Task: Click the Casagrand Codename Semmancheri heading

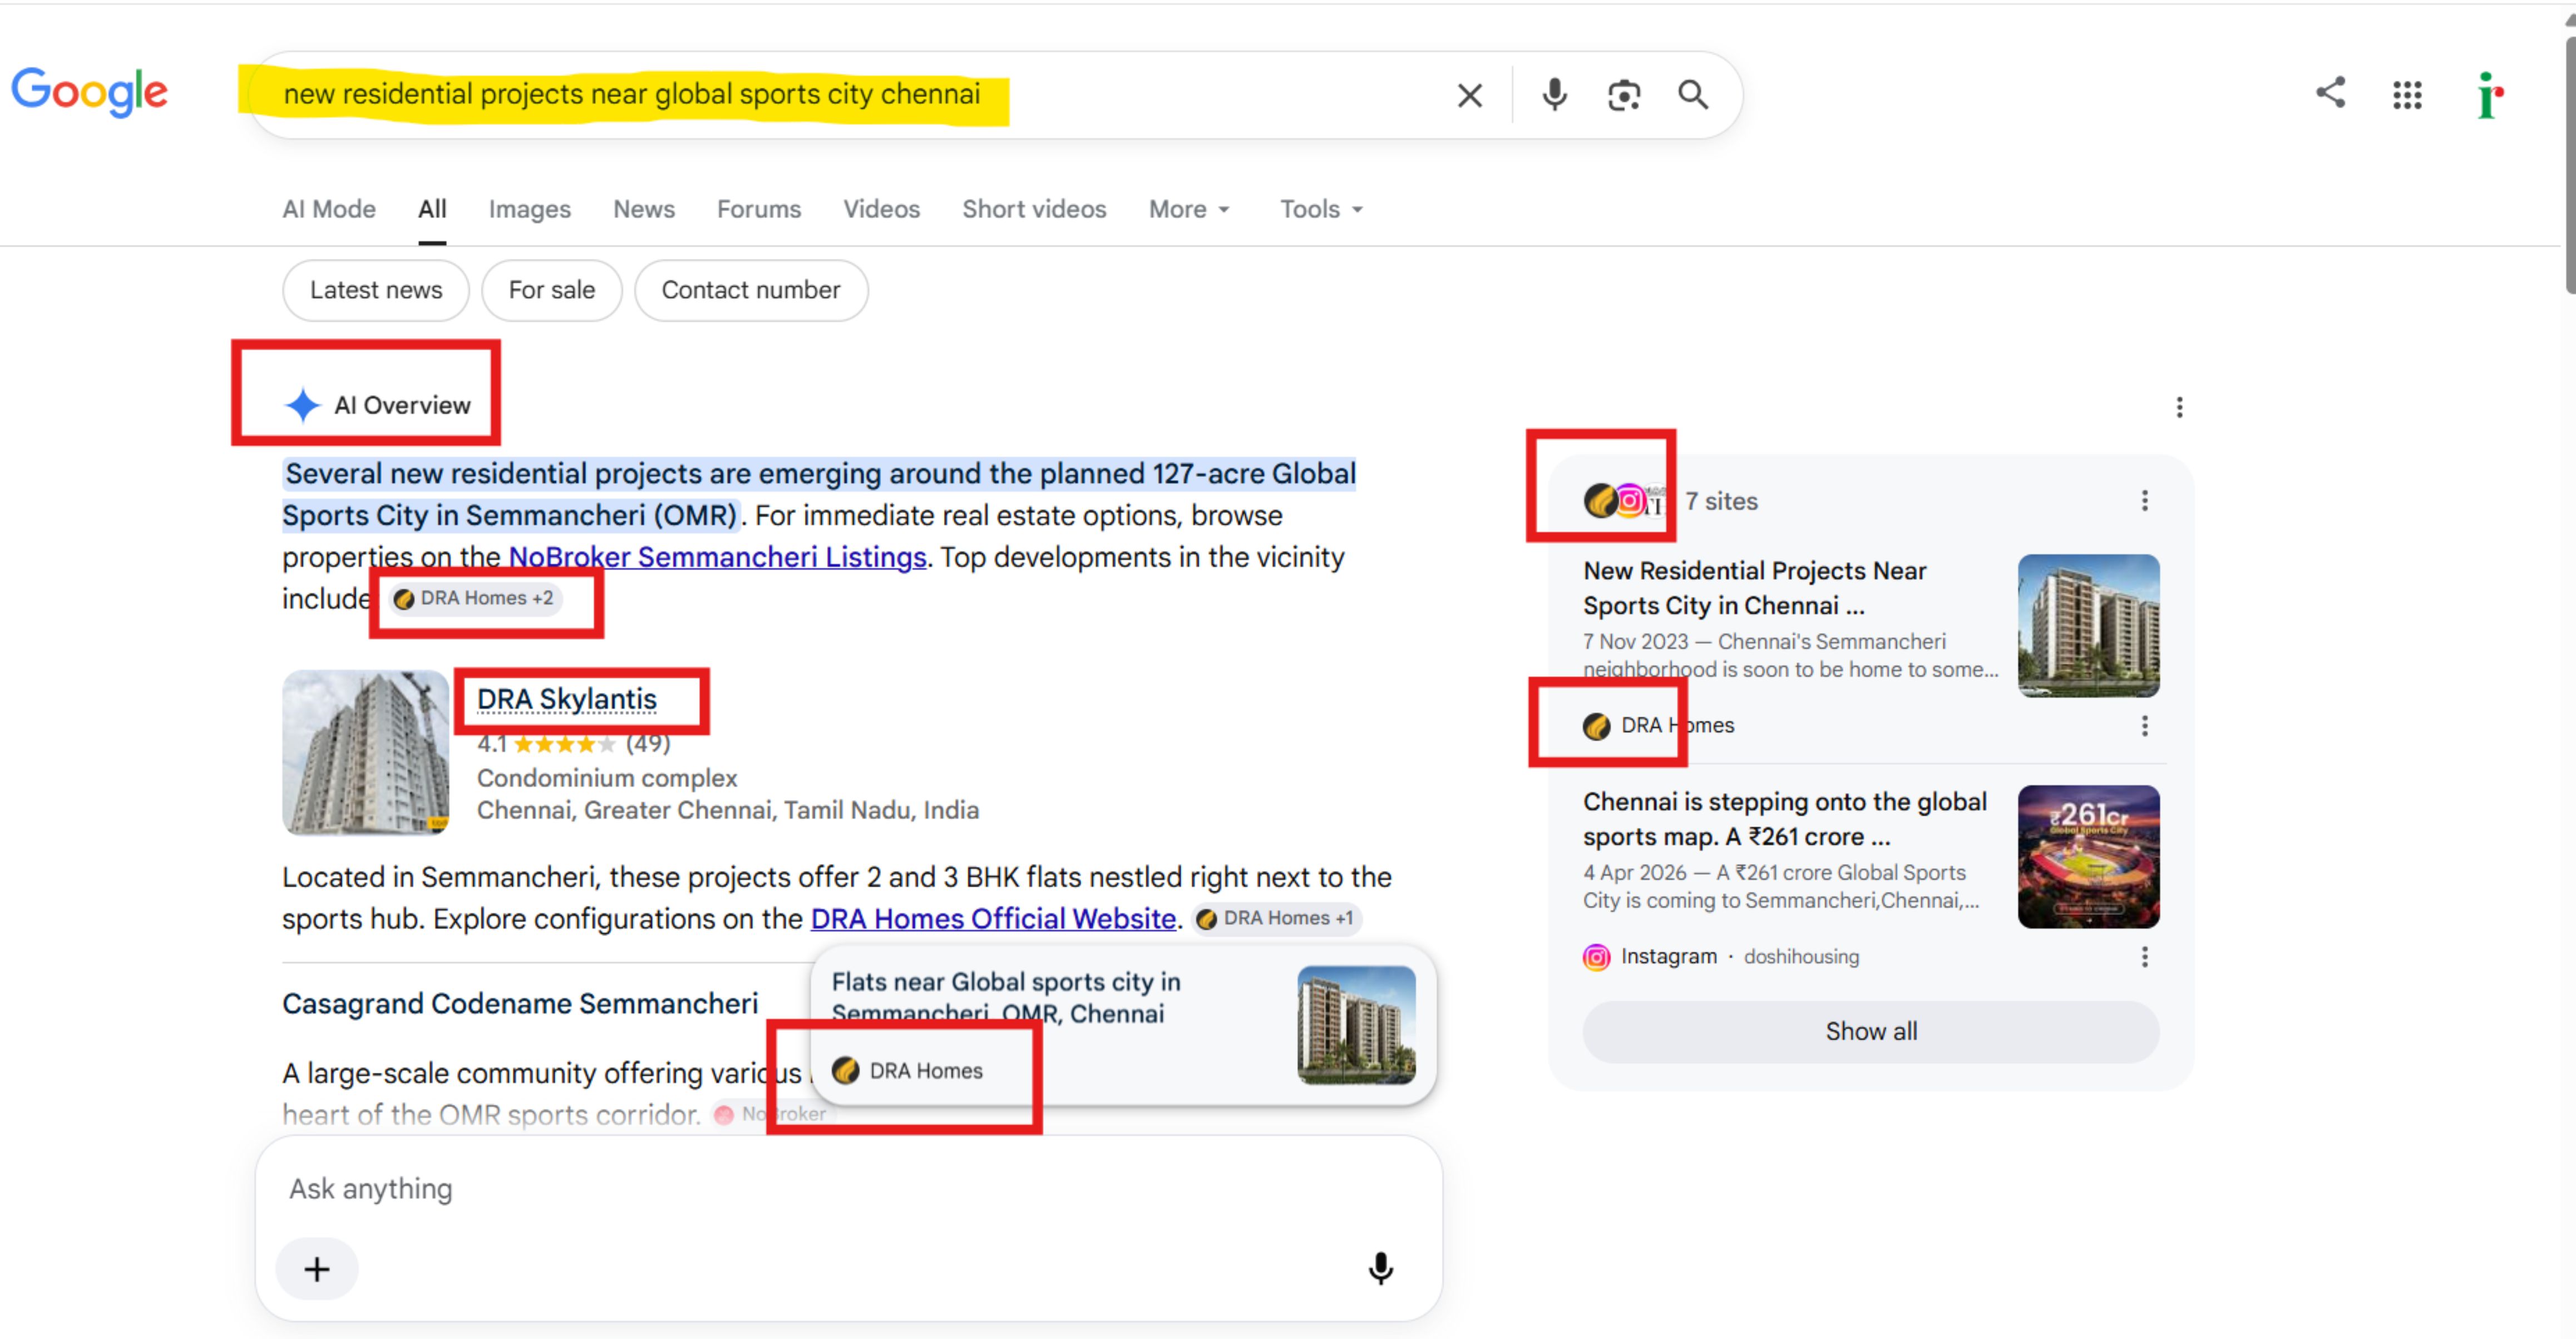Action: tap(520, 1003)
